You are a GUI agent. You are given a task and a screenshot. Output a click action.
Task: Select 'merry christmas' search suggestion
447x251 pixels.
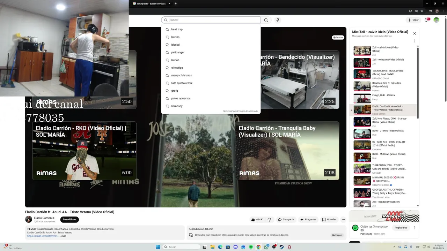pos(211,75)
